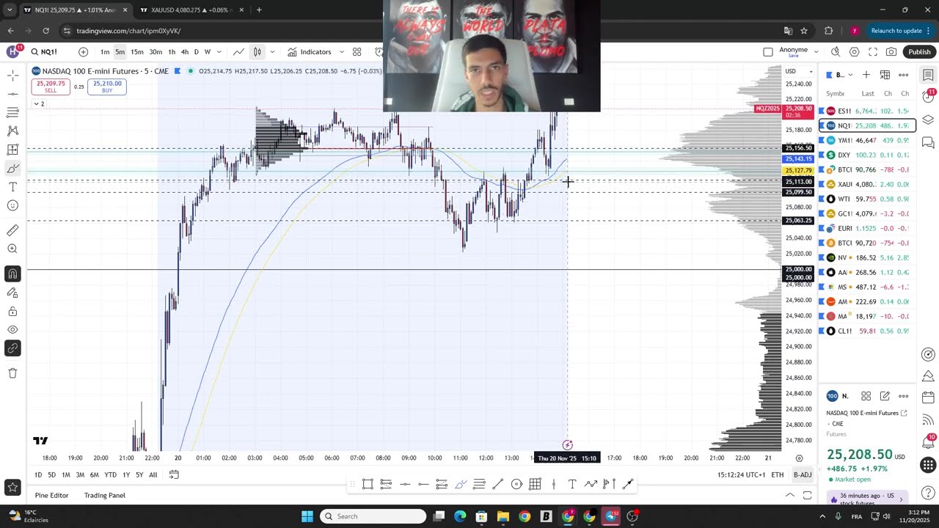The height and width of the screenshot is (528, 939).
Task: Switch to the 1h timeframe
Action: (x=172, y=52)
